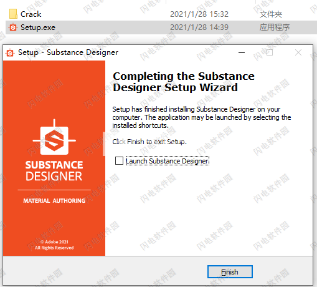Click the Adobe 2021 copyright text
The image size is (317, 287).
(54, 245)
